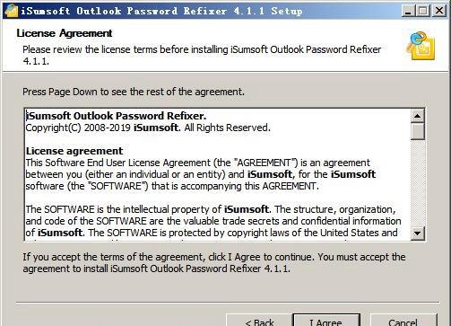451x326 pixels.
Task: Click the 'Press Page Down' instruction text
Action: tap(134, 92)
